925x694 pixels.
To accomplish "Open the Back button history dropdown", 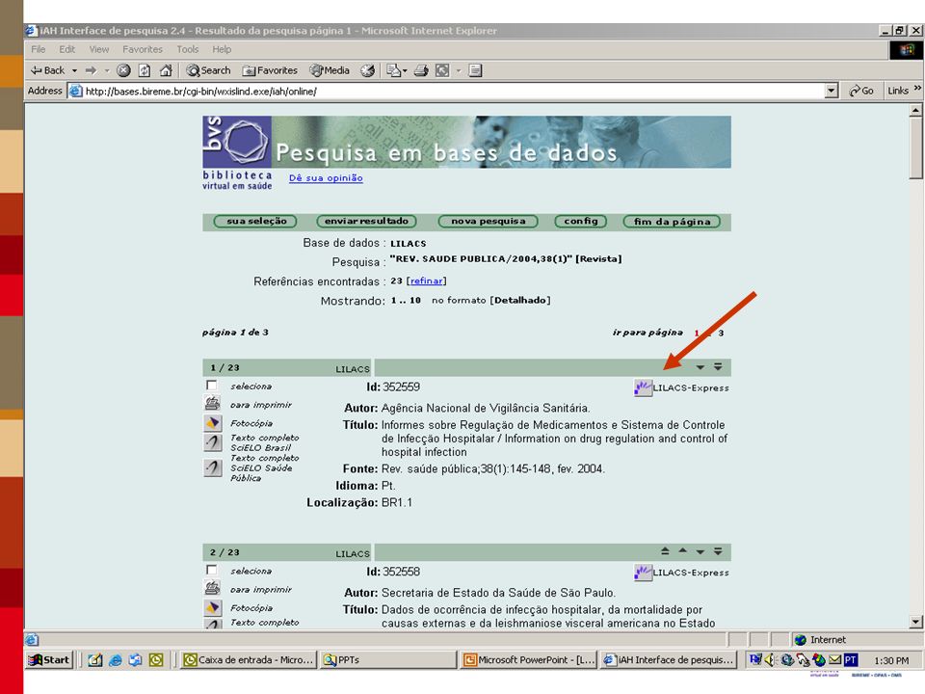I will pos(74,70).
